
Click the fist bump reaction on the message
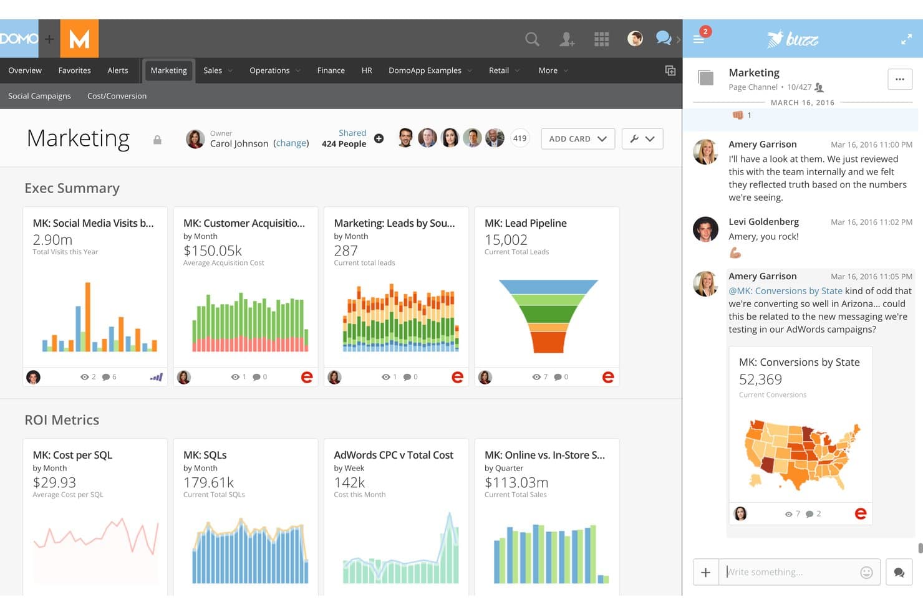tap(738, 115)
